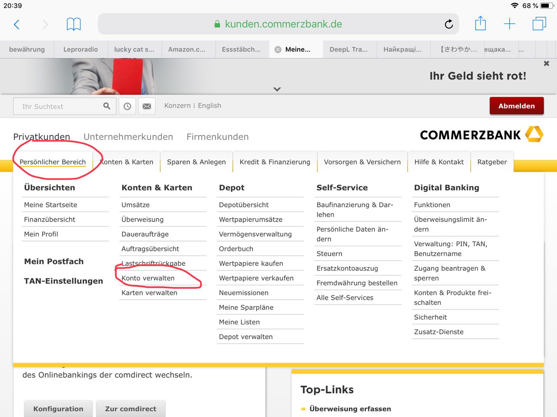Go back with Safari back arrow
The height and width of the screenshot is (417, 557).
coord(17,24)
